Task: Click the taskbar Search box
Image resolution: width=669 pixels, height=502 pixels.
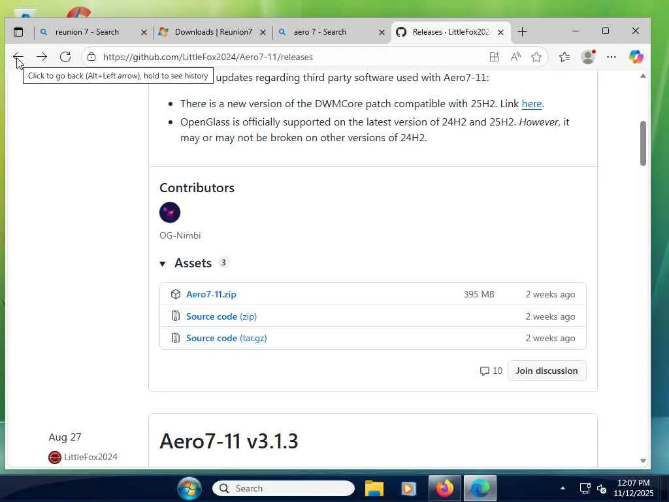Action: 284,488
